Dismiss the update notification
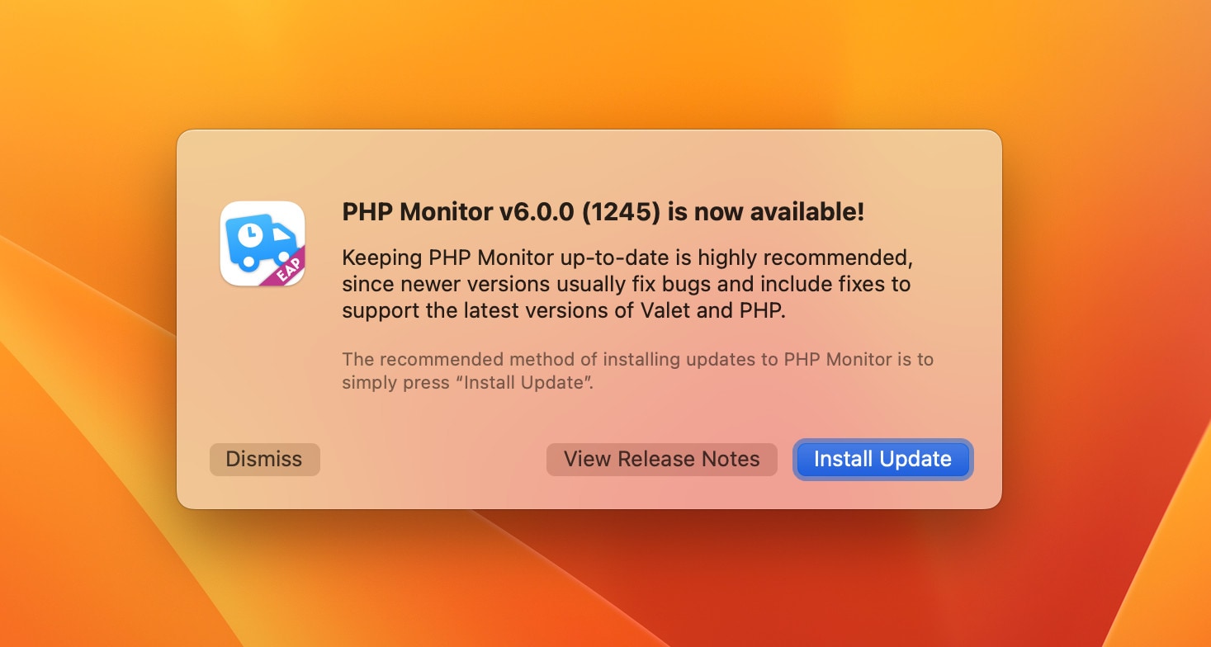The height and width of the screenshot is (647, 1211). [264, 460]
